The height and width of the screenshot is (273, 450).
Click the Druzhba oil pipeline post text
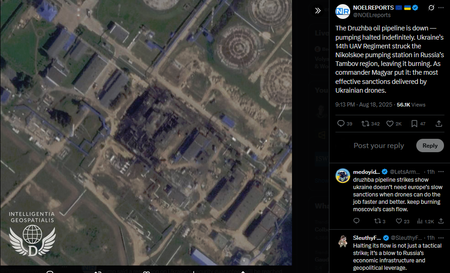point(389,59)
